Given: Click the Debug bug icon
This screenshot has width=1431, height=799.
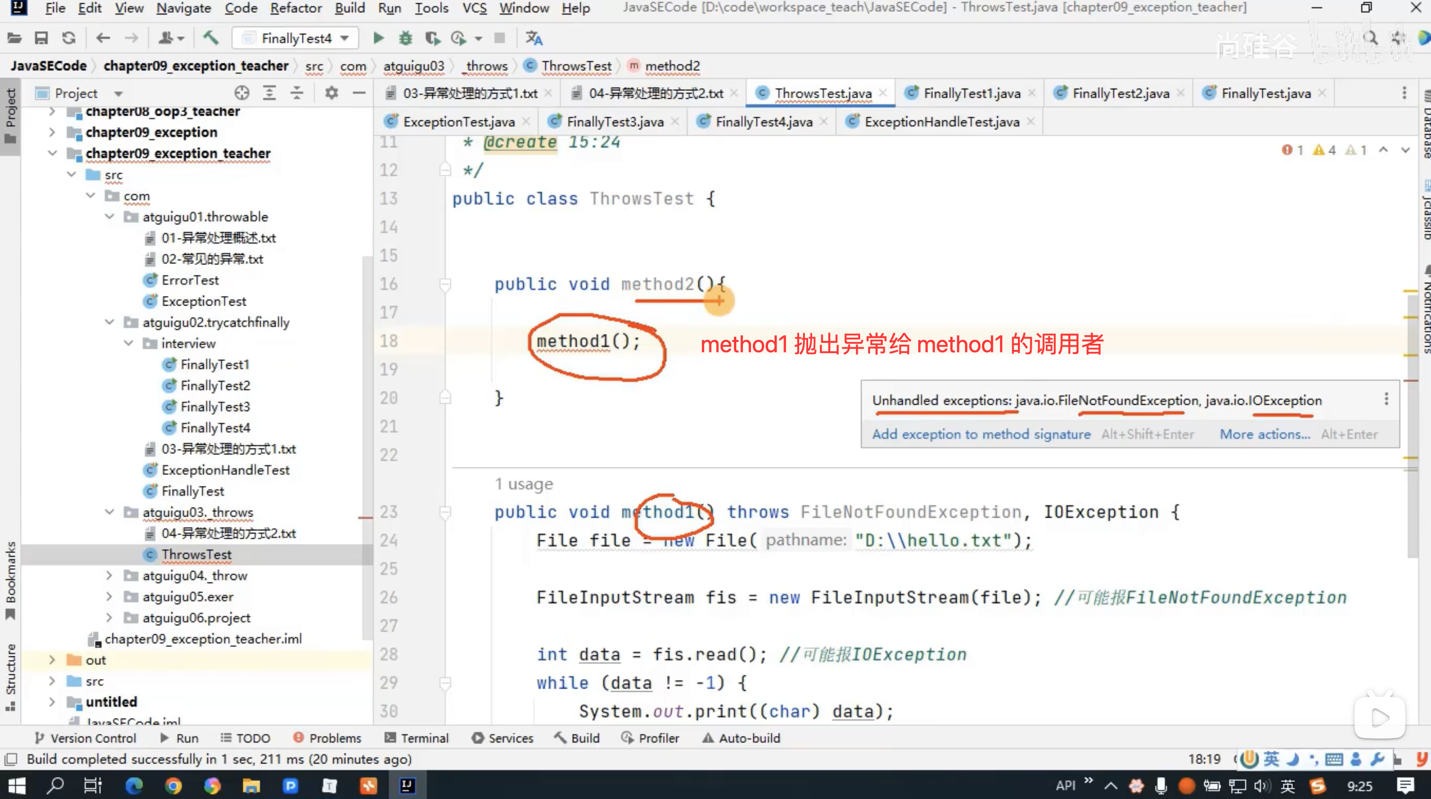Looking at the screenshot, I should tap(405, 38).
